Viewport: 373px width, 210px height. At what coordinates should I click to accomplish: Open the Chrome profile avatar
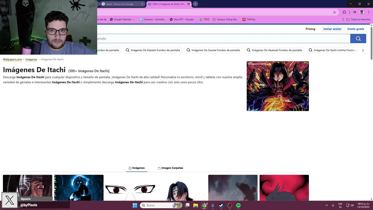362,12
